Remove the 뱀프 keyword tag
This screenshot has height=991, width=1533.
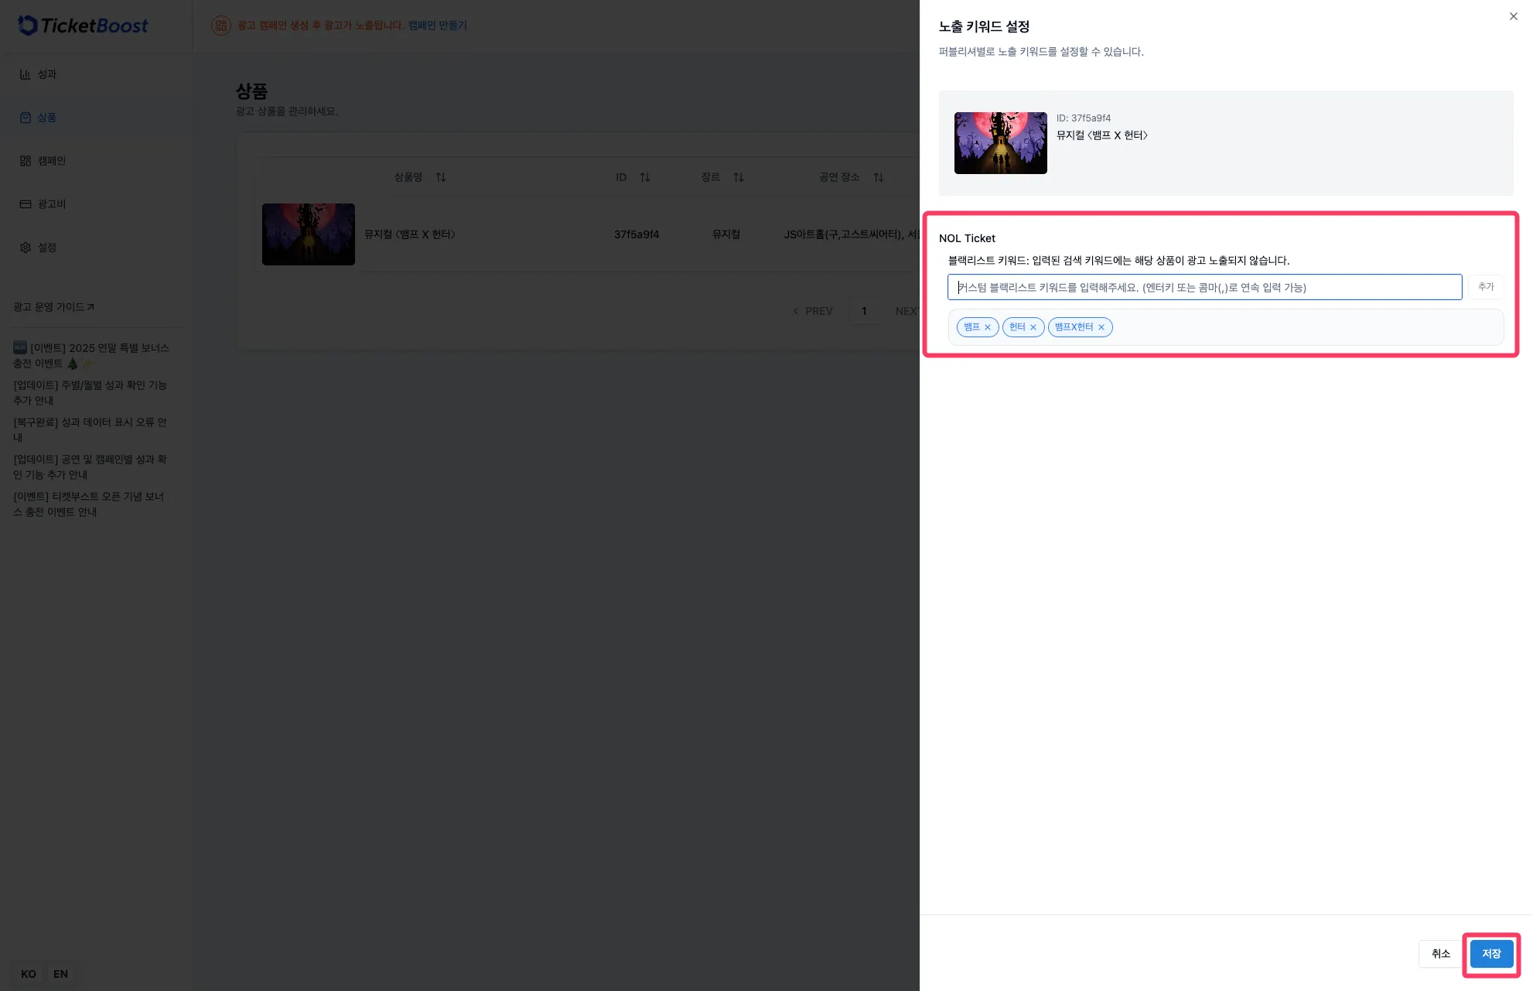[988, 327]
